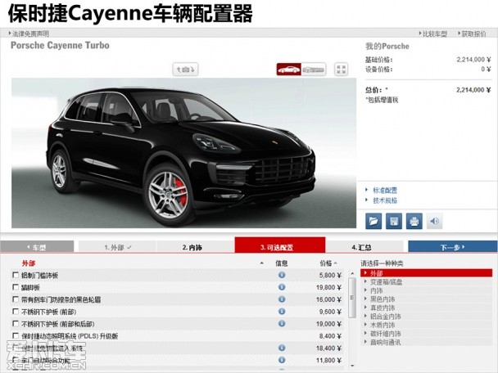Check the 18,400 ¥ option checkbox
This screenshot has width=498, height=373.
click(16, 348)
